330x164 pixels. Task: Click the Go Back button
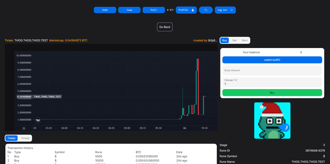click(165, 27)
